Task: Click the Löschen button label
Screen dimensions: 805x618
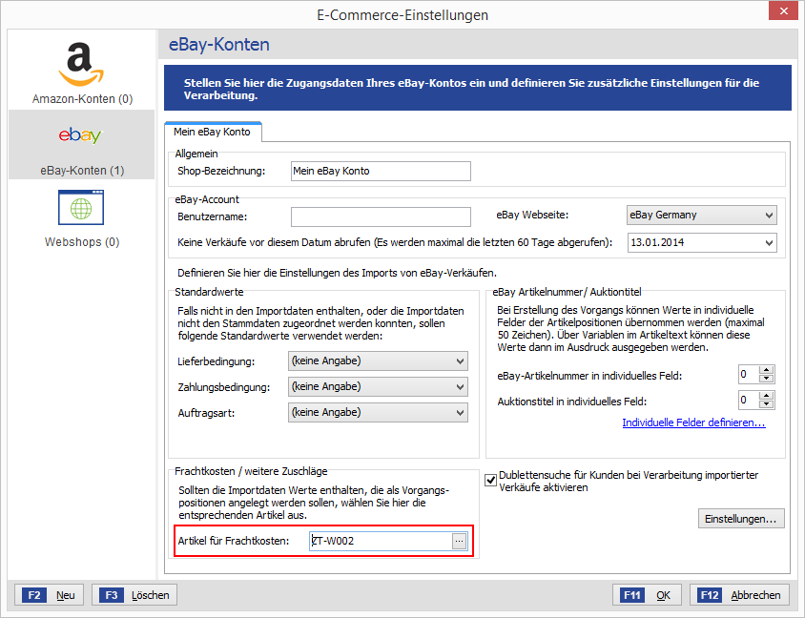Action: (x=151, y=595)
